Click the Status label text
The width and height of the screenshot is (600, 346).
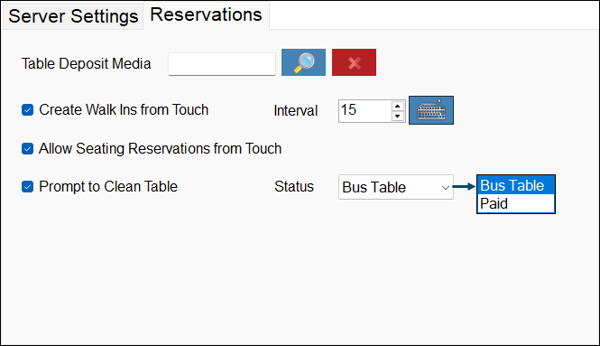[294, 187]
